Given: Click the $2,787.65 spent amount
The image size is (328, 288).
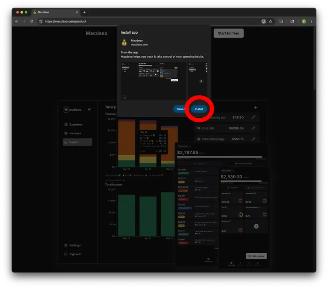Looking at the screenshot, I should click(x=187, y=152).
